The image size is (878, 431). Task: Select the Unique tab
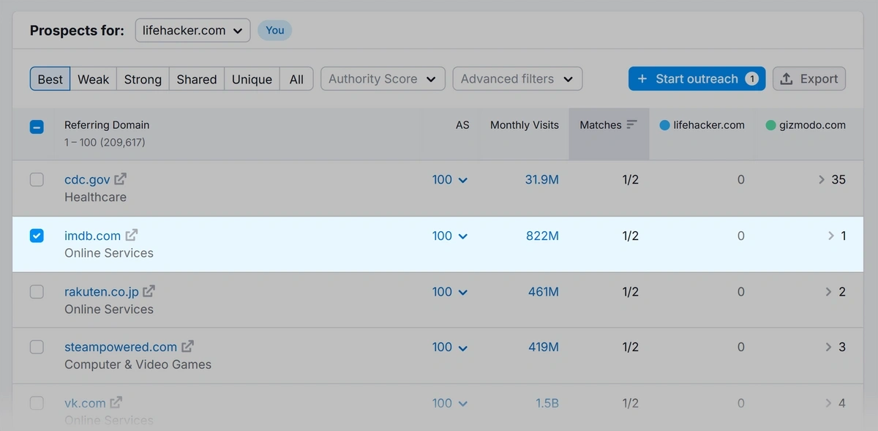tap(252, 79)
